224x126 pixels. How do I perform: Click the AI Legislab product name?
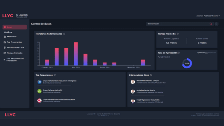tap(22, 15)
